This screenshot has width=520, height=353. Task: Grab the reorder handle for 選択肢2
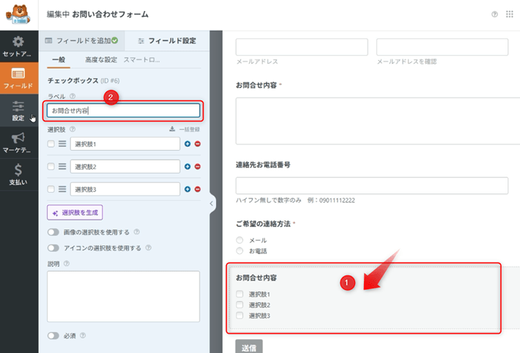pyautogui.click(x=62, y=166)
